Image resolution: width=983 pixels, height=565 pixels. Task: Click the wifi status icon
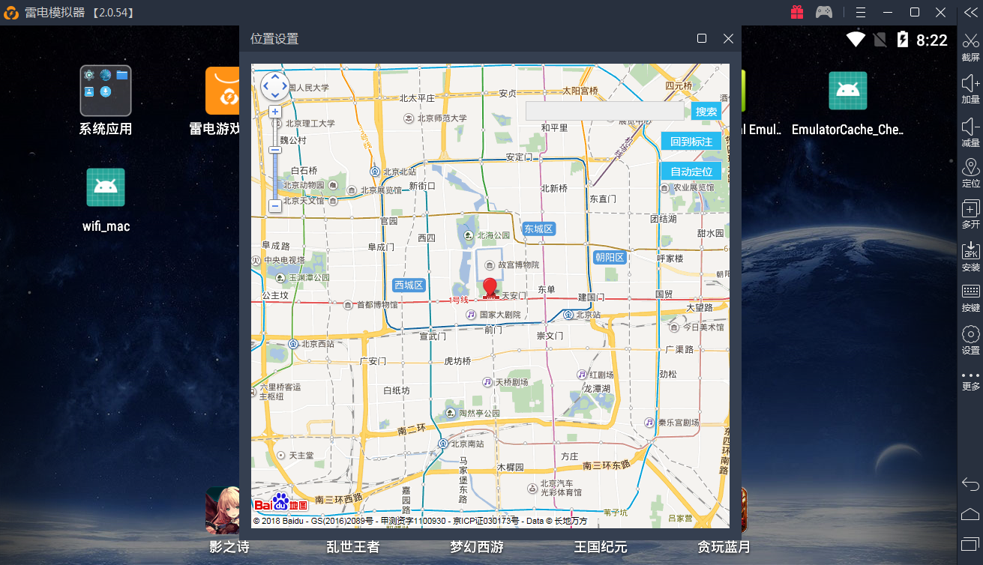click(x=856, y=40)
